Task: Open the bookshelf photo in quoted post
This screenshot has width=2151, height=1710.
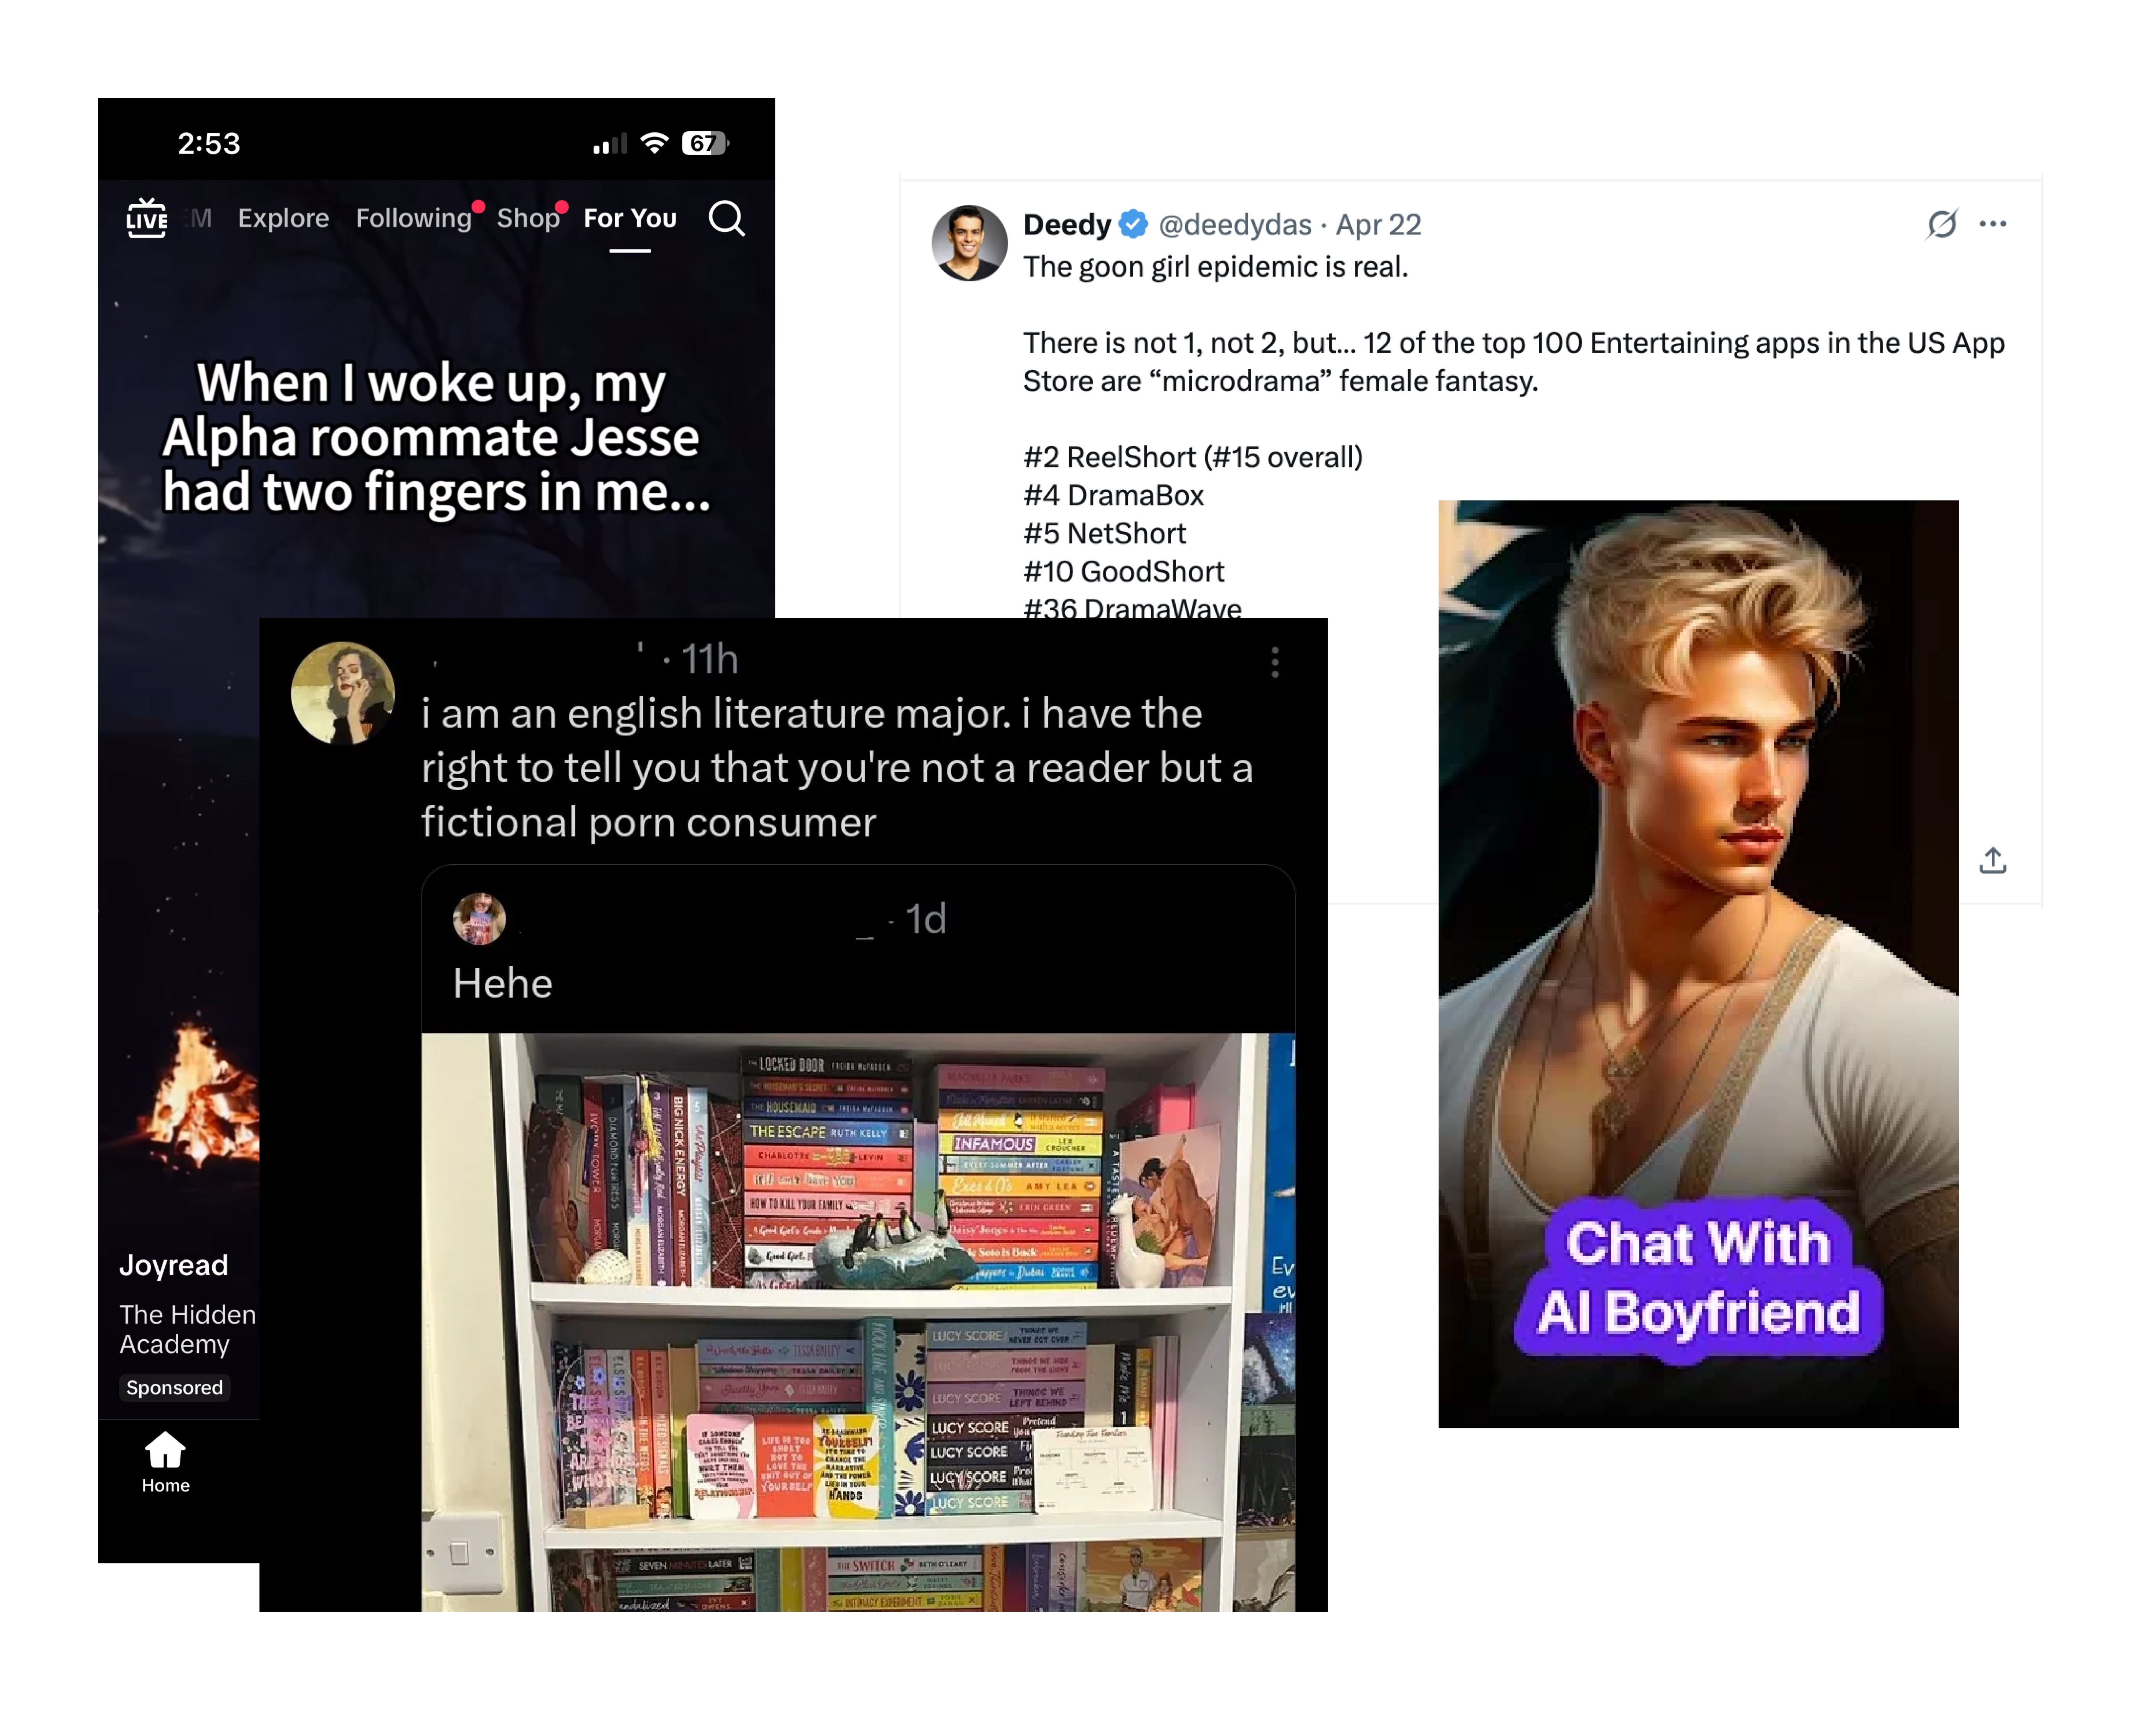Action: (858, 1321)
